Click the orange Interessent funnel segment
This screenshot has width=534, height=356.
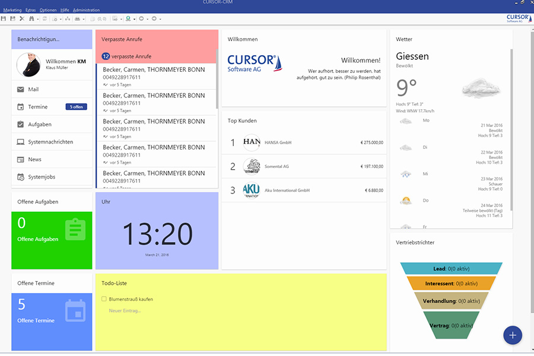tap(452, 284)
